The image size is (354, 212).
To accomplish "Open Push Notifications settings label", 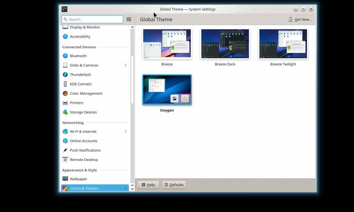I will click(85, 150).
